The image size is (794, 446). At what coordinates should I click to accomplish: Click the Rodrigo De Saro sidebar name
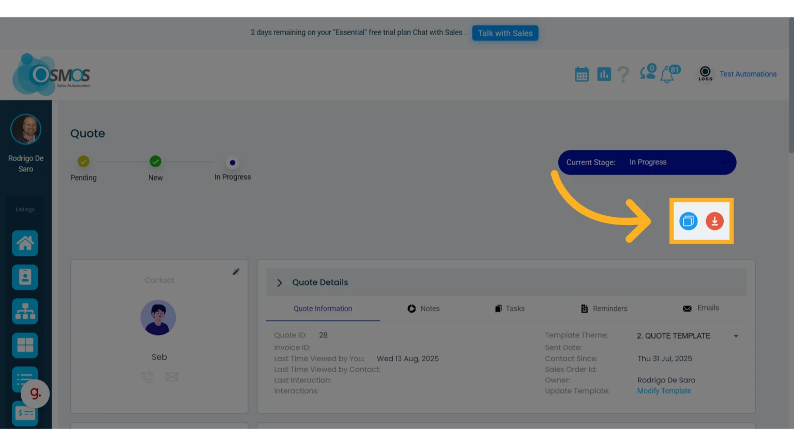tap(26, 164)
